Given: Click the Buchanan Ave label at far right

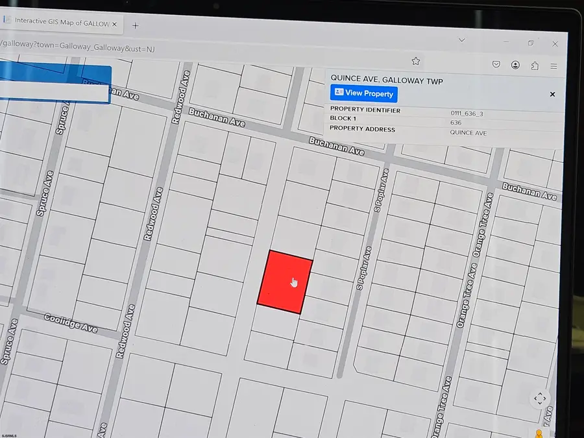Looking at the screenshot, I should point(529,192).
